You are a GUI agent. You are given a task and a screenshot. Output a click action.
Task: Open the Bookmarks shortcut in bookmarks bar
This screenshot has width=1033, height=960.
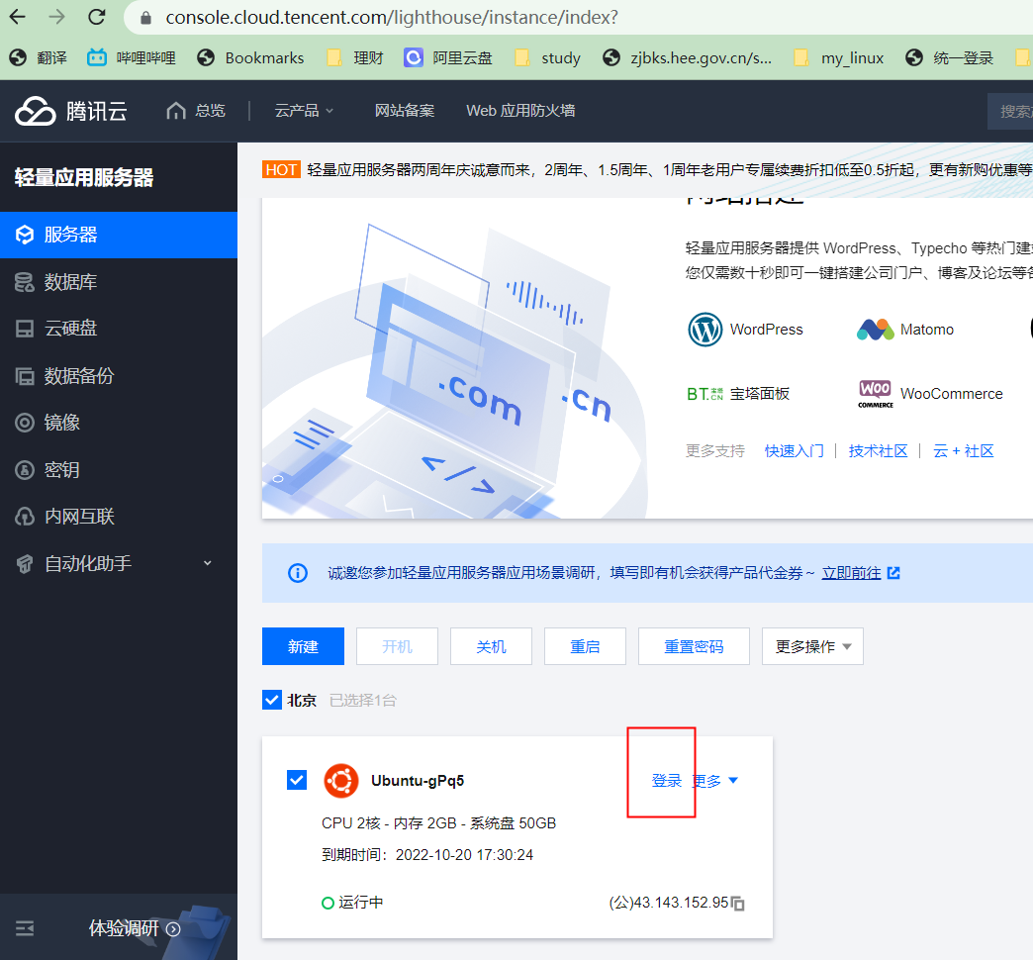(250, 58)
